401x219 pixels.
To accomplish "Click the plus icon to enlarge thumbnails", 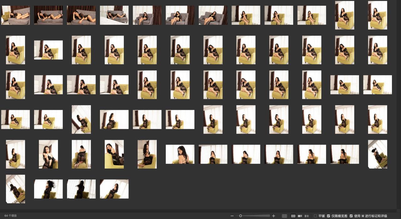I will 273,216.
